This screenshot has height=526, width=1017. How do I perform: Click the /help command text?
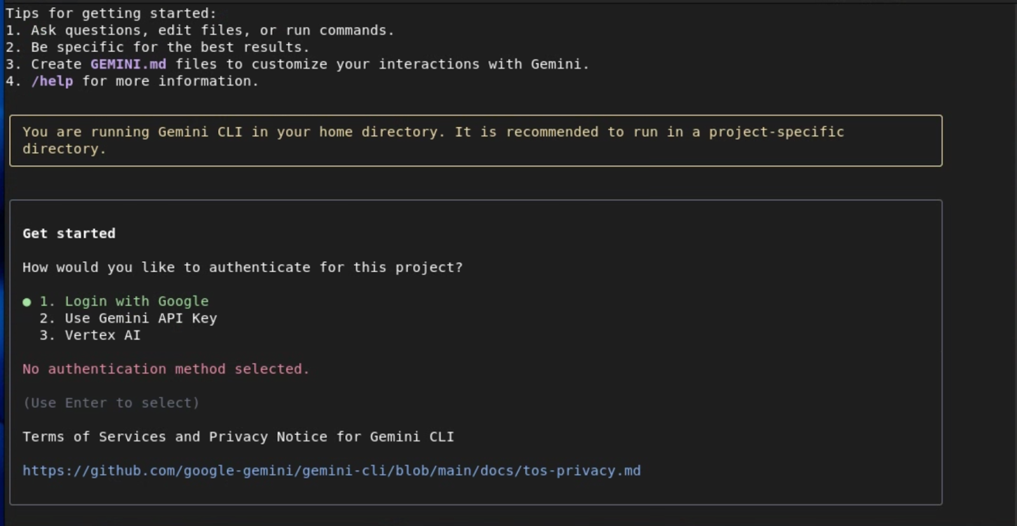point(51,81)
